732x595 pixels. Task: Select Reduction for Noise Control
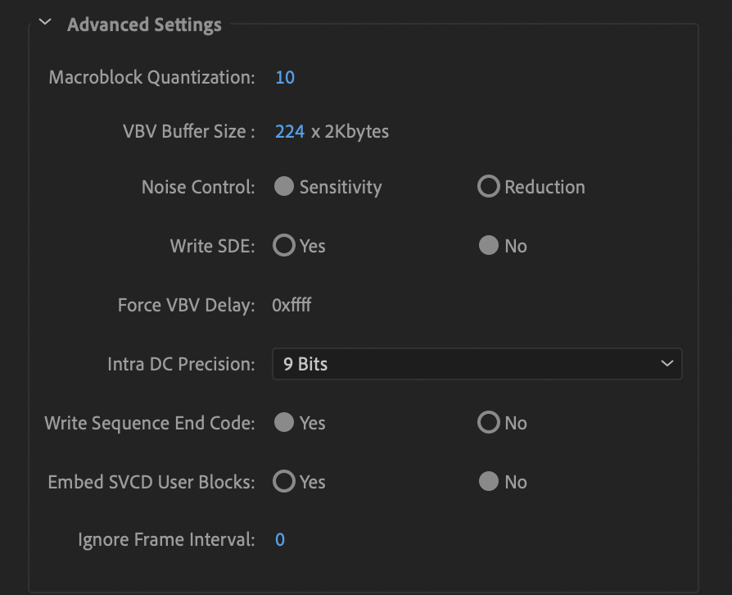coord(488,186)
